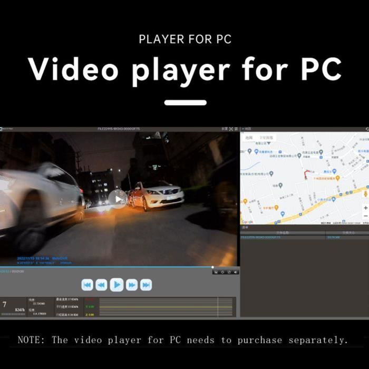Screen dimensions: 369x369
Task: Open the player settings sliders icon
Action: pos(236,129)
